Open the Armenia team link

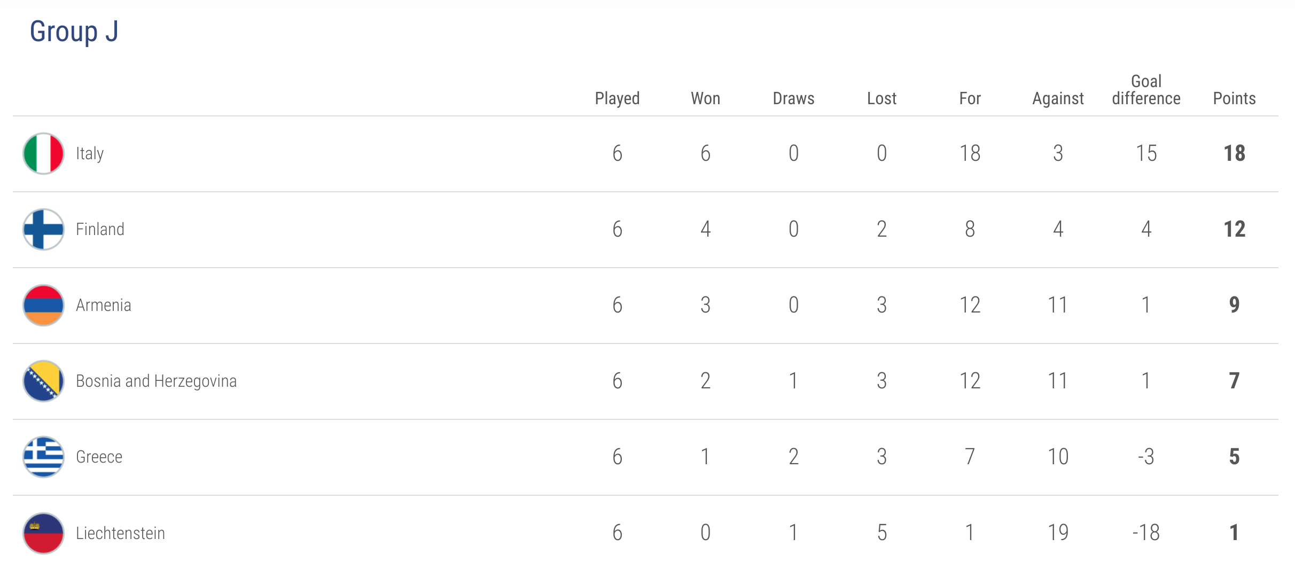(103, 306)
